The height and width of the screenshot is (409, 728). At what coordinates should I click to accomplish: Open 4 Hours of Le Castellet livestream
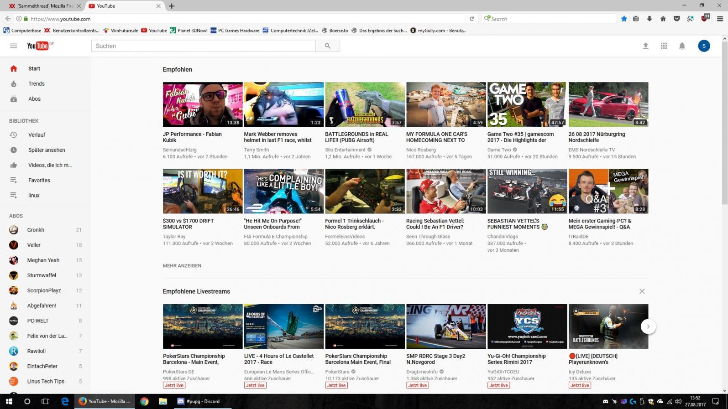point(284,326)
